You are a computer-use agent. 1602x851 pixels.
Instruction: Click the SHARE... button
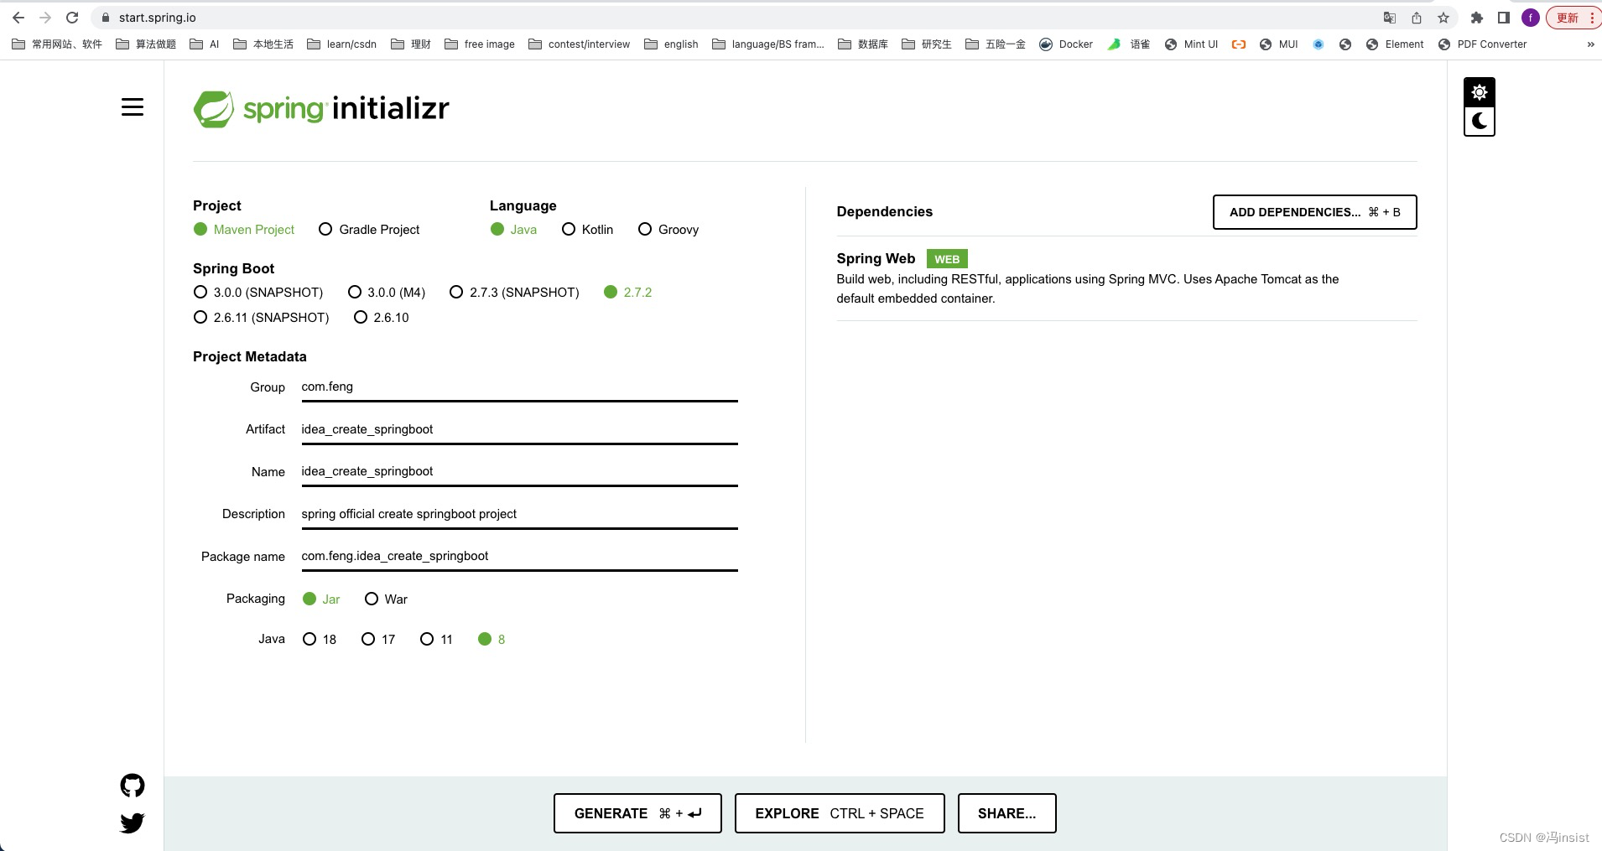(x=1006, y=813)
